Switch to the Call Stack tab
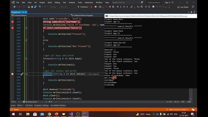This screenshot has height=117, width=208. 29,105
